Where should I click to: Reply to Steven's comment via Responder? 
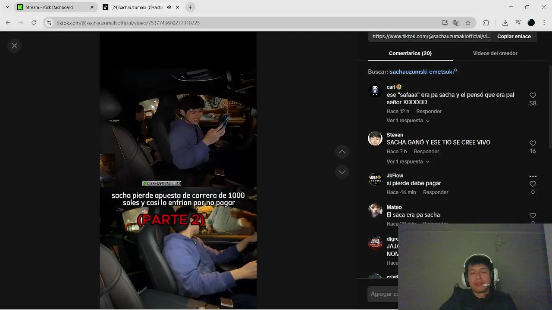[x=426, y=152]
